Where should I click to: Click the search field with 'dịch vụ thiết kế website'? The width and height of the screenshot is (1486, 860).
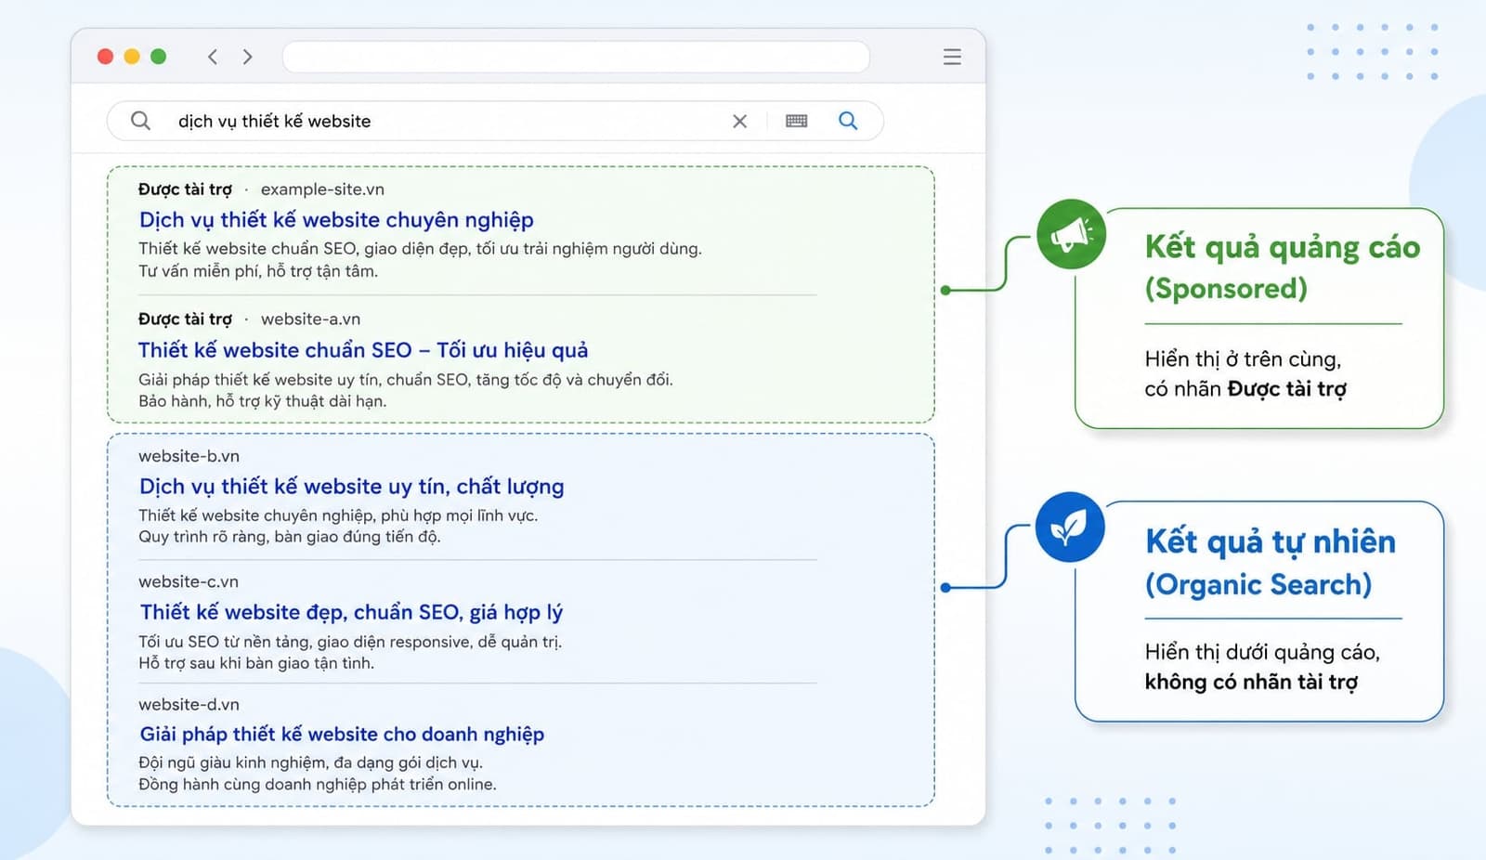click(x=495, y=121)
